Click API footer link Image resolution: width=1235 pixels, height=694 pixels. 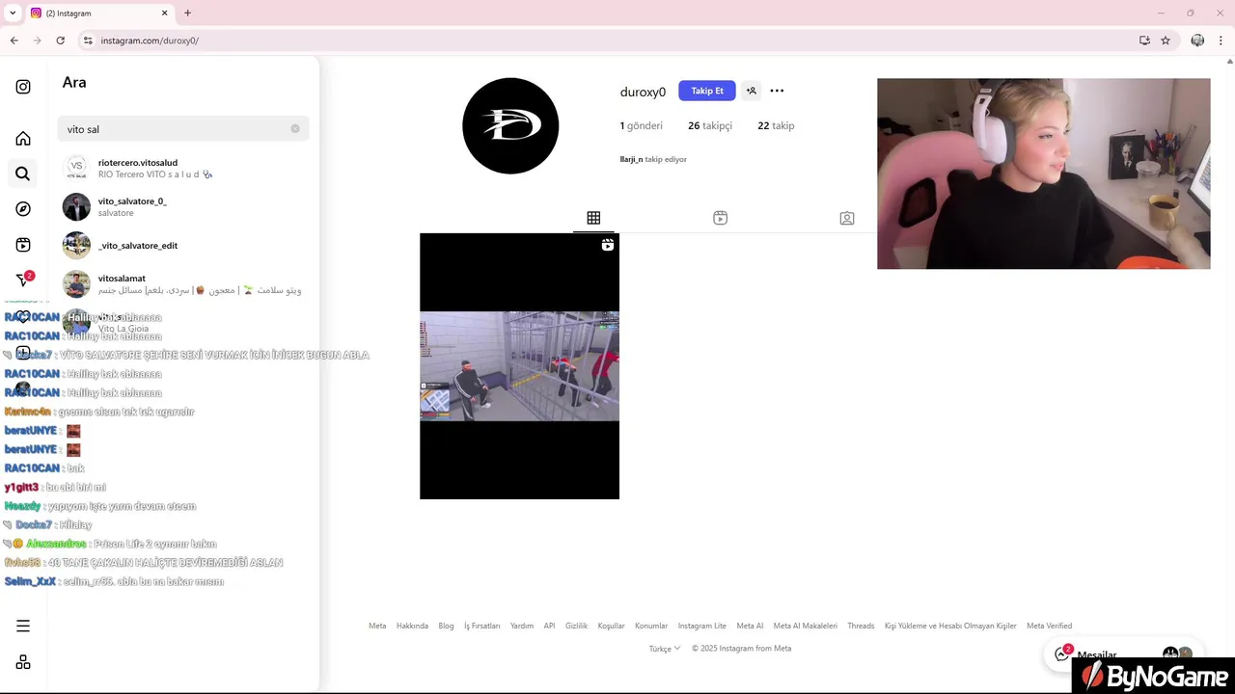549,626
